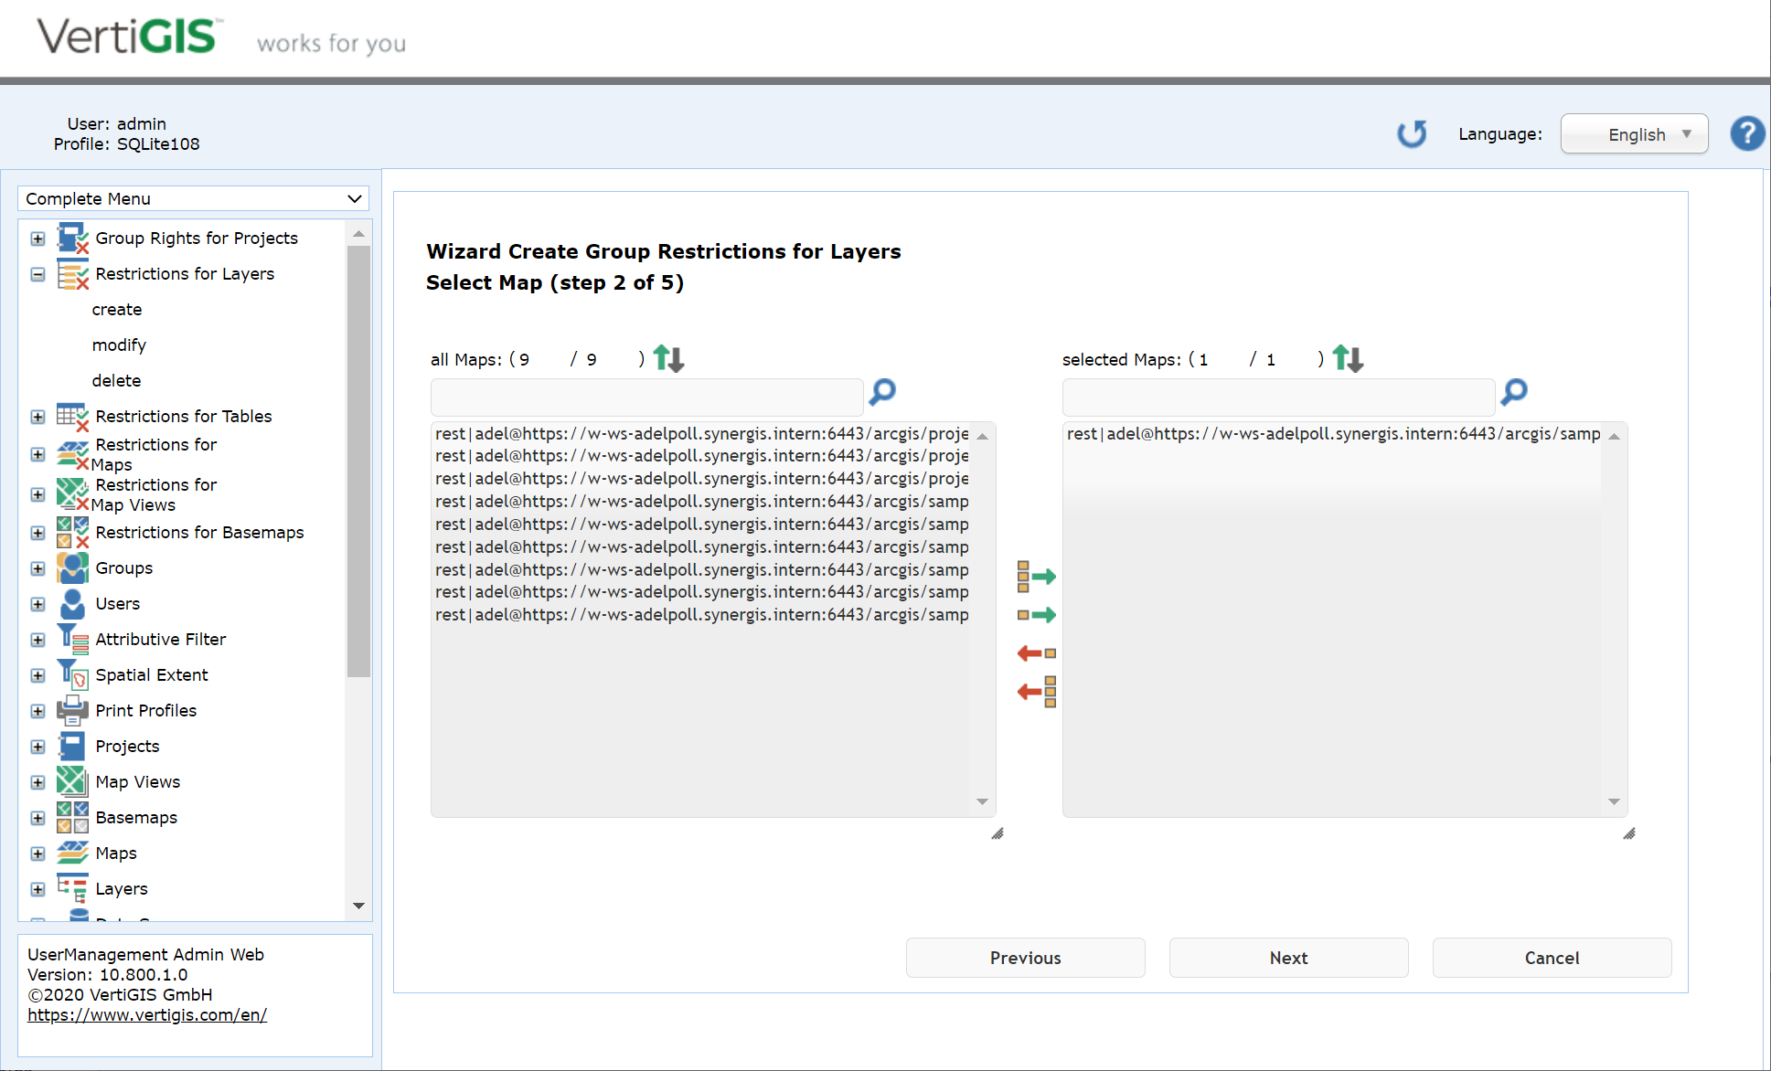Image resolution: width=1771 pixels, height=1071 pixels.
Task: Click the search magnifier for all Maps
Action: [880, 393]
